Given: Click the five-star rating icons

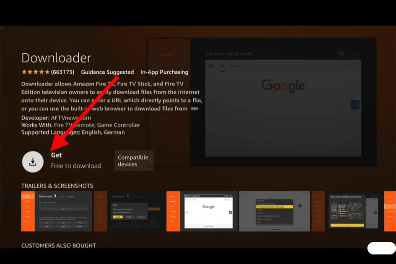Looking at the screenshot, I should tap(35, 72).
